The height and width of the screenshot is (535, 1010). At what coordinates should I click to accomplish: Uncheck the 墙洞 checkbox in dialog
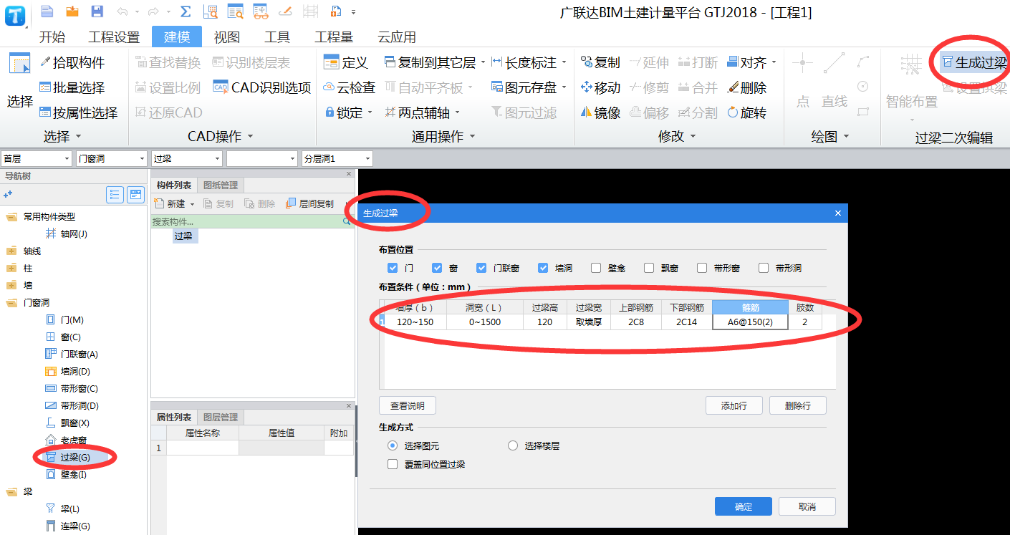click(x=543, y=268)
